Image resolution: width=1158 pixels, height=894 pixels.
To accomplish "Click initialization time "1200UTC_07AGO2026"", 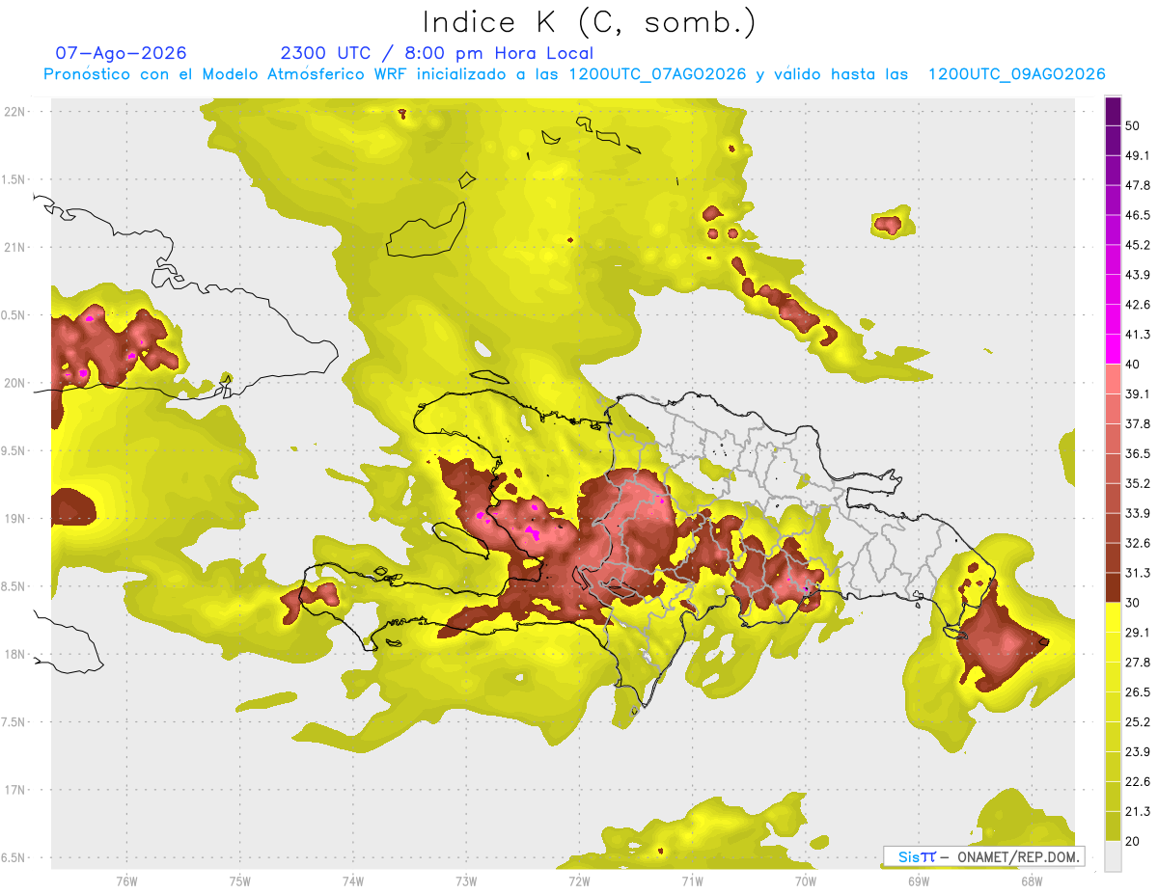I will click(658, 74).
